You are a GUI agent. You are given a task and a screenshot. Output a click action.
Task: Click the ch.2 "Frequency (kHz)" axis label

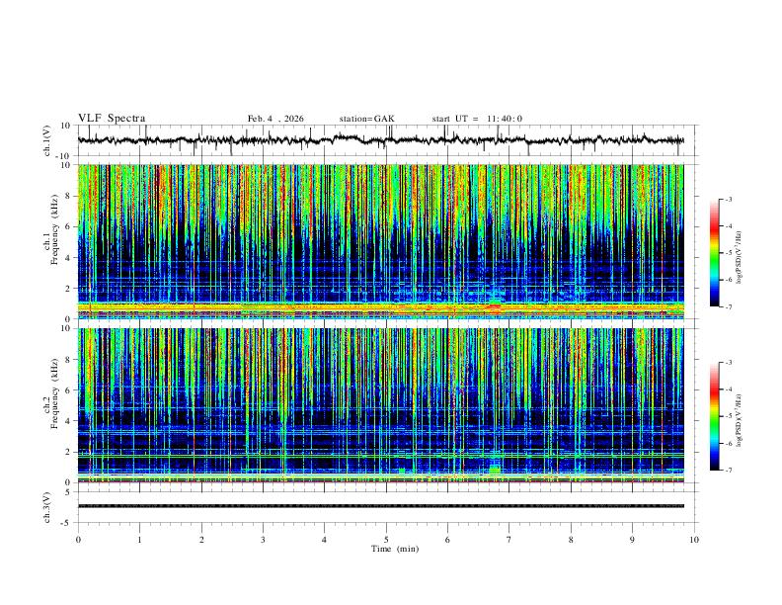click(x=54, y=393)
